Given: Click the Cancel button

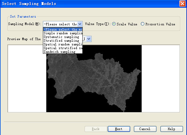Looking at the screenshot, I should click(x=145, y=129).
